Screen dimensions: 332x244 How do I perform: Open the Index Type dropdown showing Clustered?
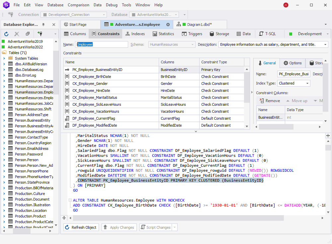click(x=307, y=83)
